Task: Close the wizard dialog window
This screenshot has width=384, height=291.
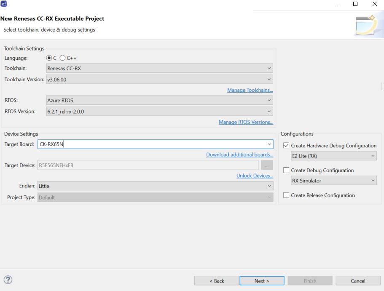Action: click(x=374, y=4)
